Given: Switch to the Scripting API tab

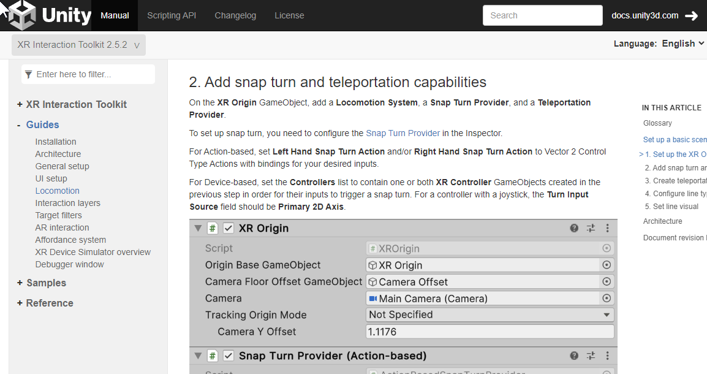Looking at the screenshot, I should point(172,15).
